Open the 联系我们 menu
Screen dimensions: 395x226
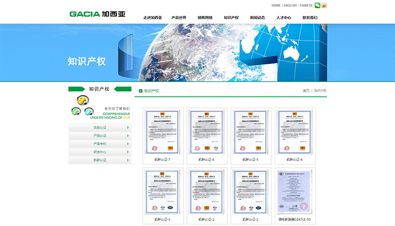310,18
